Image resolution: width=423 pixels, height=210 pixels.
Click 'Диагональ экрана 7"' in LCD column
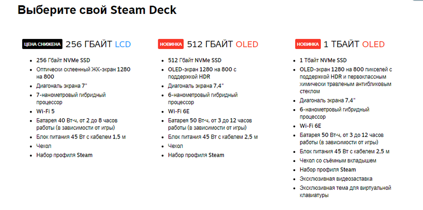pos(60,86)
